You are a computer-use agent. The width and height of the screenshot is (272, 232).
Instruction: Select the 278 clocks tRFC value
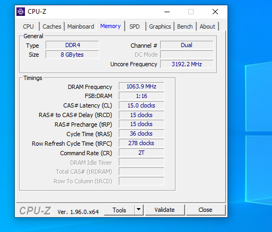[x=142, y=143]
